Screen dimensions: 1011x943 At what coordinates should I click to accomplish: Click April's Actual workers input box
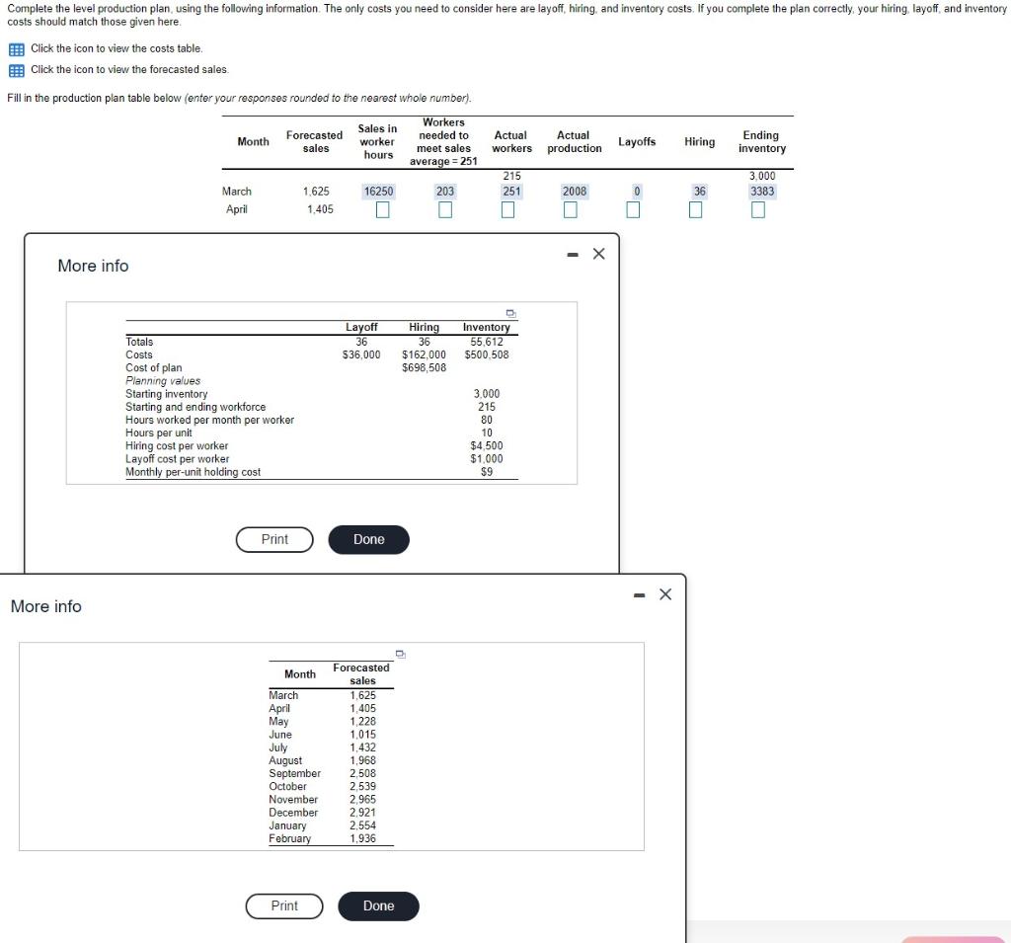508,208
